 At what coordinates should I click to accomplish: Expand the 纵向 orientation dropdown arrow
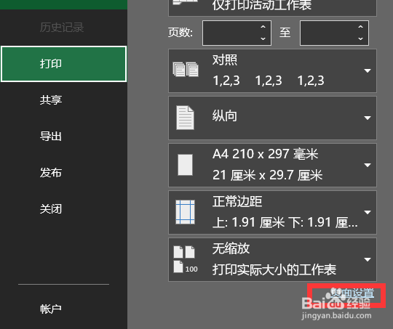[x=368, y=118]
